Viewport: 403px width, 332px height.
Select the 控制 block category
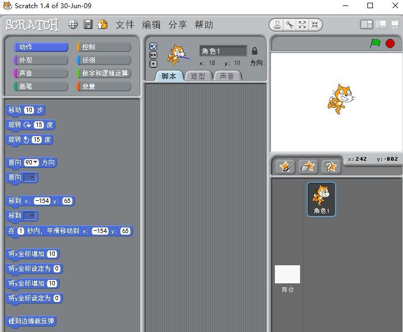104,47
